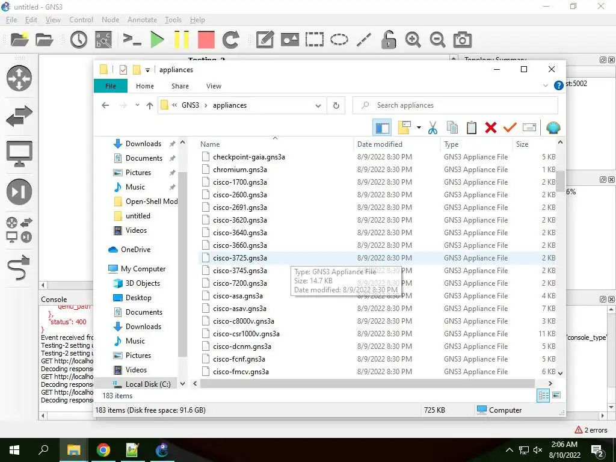Open Explorer View ribbon tab
616x462 pixels.
pos(214,85)
